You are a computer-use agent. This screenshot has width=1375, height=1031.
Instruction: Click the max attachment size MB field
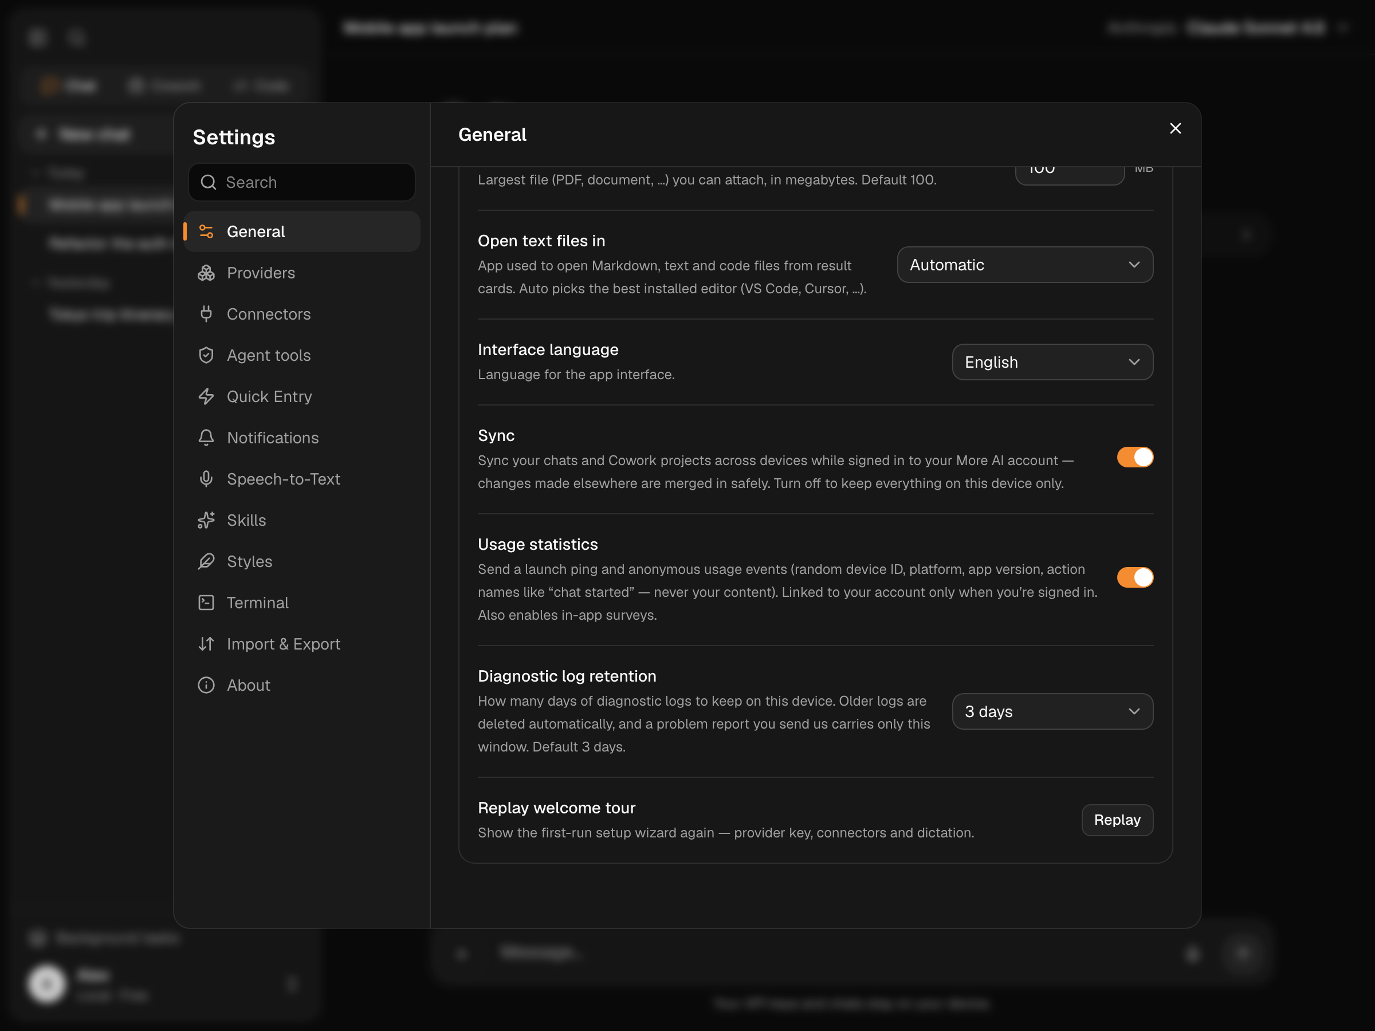[1069, 175]
